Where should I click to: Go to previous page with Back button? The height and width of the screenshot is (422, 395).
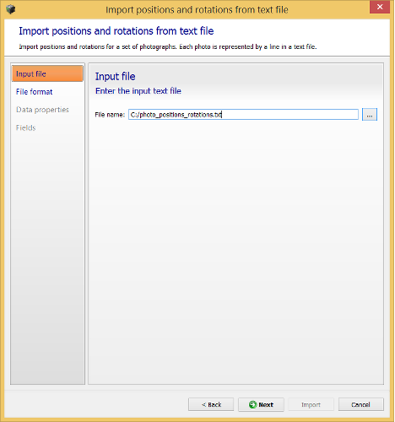(x=211, y=404)
